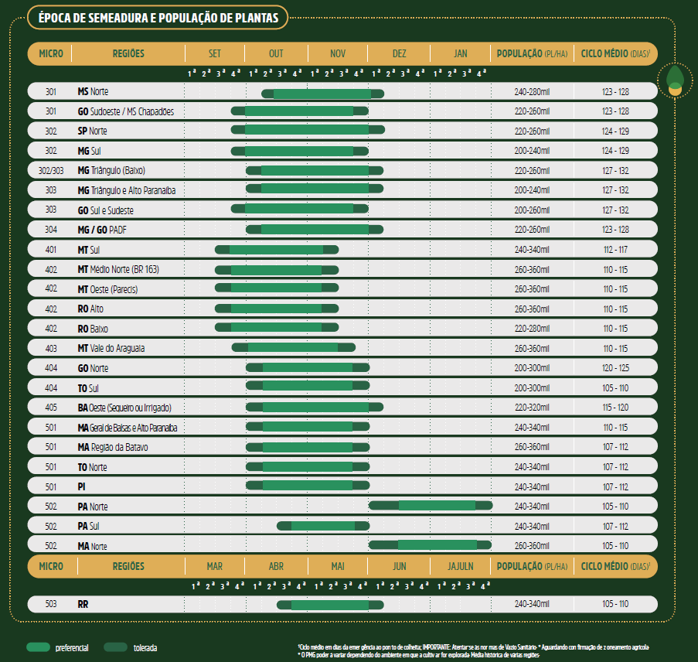Select the ABR month column header

276,566
